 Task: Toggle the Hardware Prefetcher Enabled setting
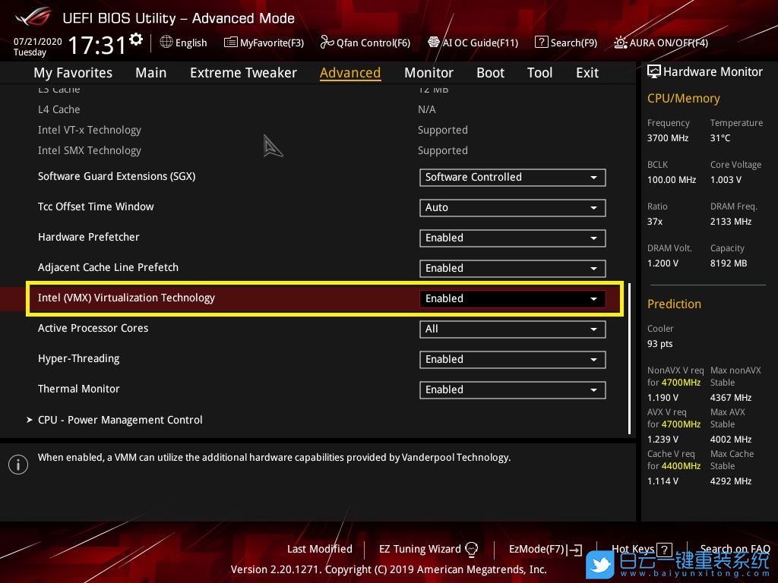512,238
